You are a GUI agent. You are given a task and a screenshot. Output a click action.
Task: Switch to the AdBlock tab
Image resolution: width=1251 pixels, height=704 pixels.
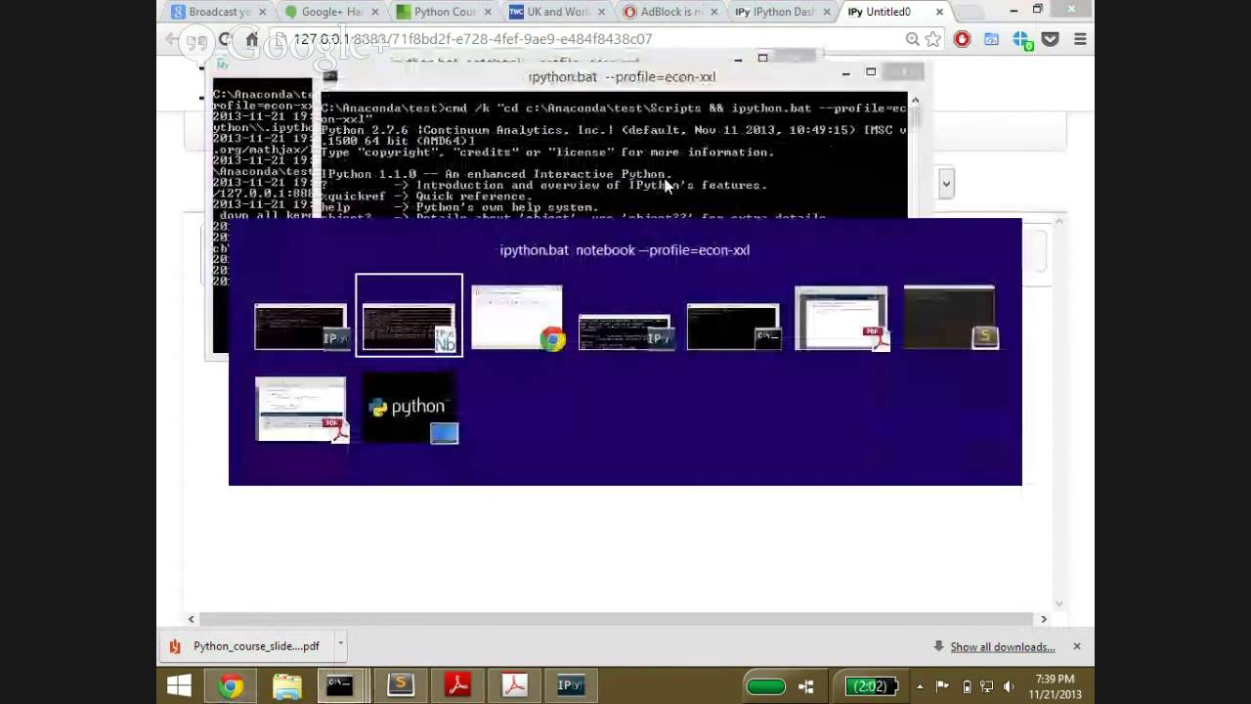pyautogui.click(x=669, y=12)
